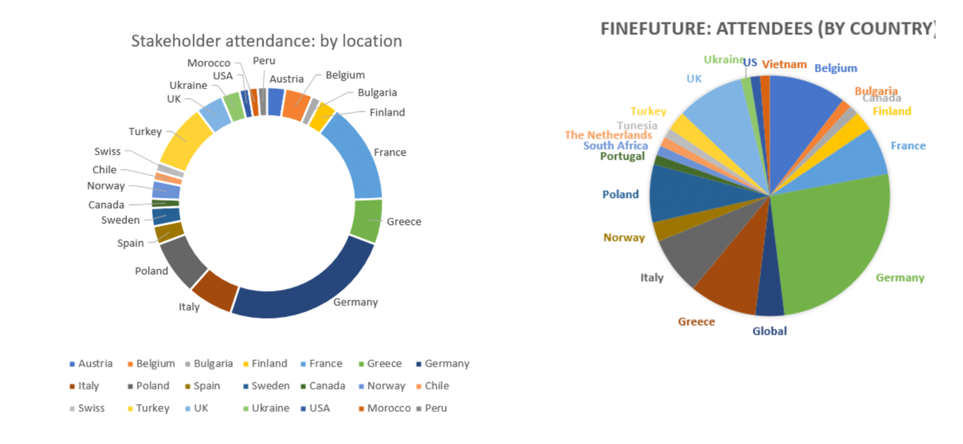Click the Austria legend color swatch

point(72,364)
